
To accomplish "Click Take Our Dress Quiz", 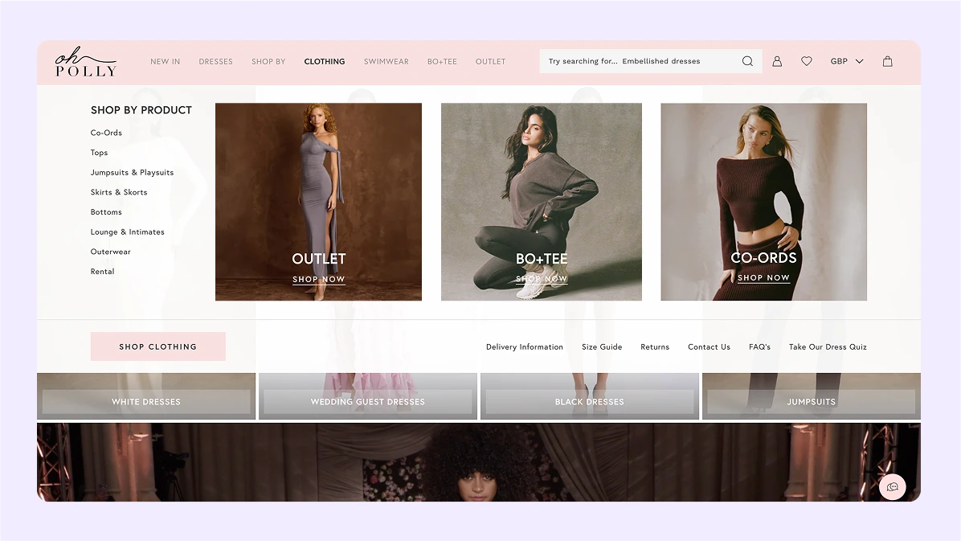I will pyautogui.click(x=828, y=347).
